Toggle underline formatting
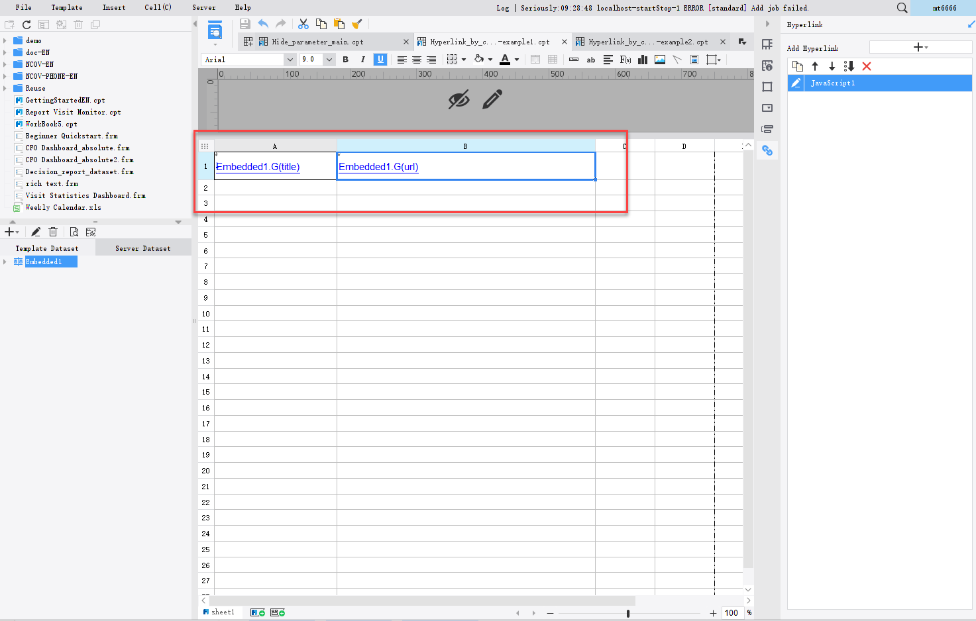Screen dimensions: 976x621 380,60
